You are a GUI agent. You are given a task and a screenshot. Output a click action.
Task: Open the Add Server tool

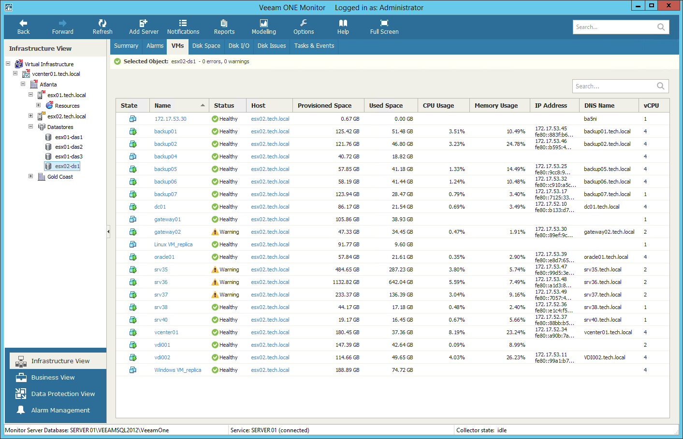point(144,23)
